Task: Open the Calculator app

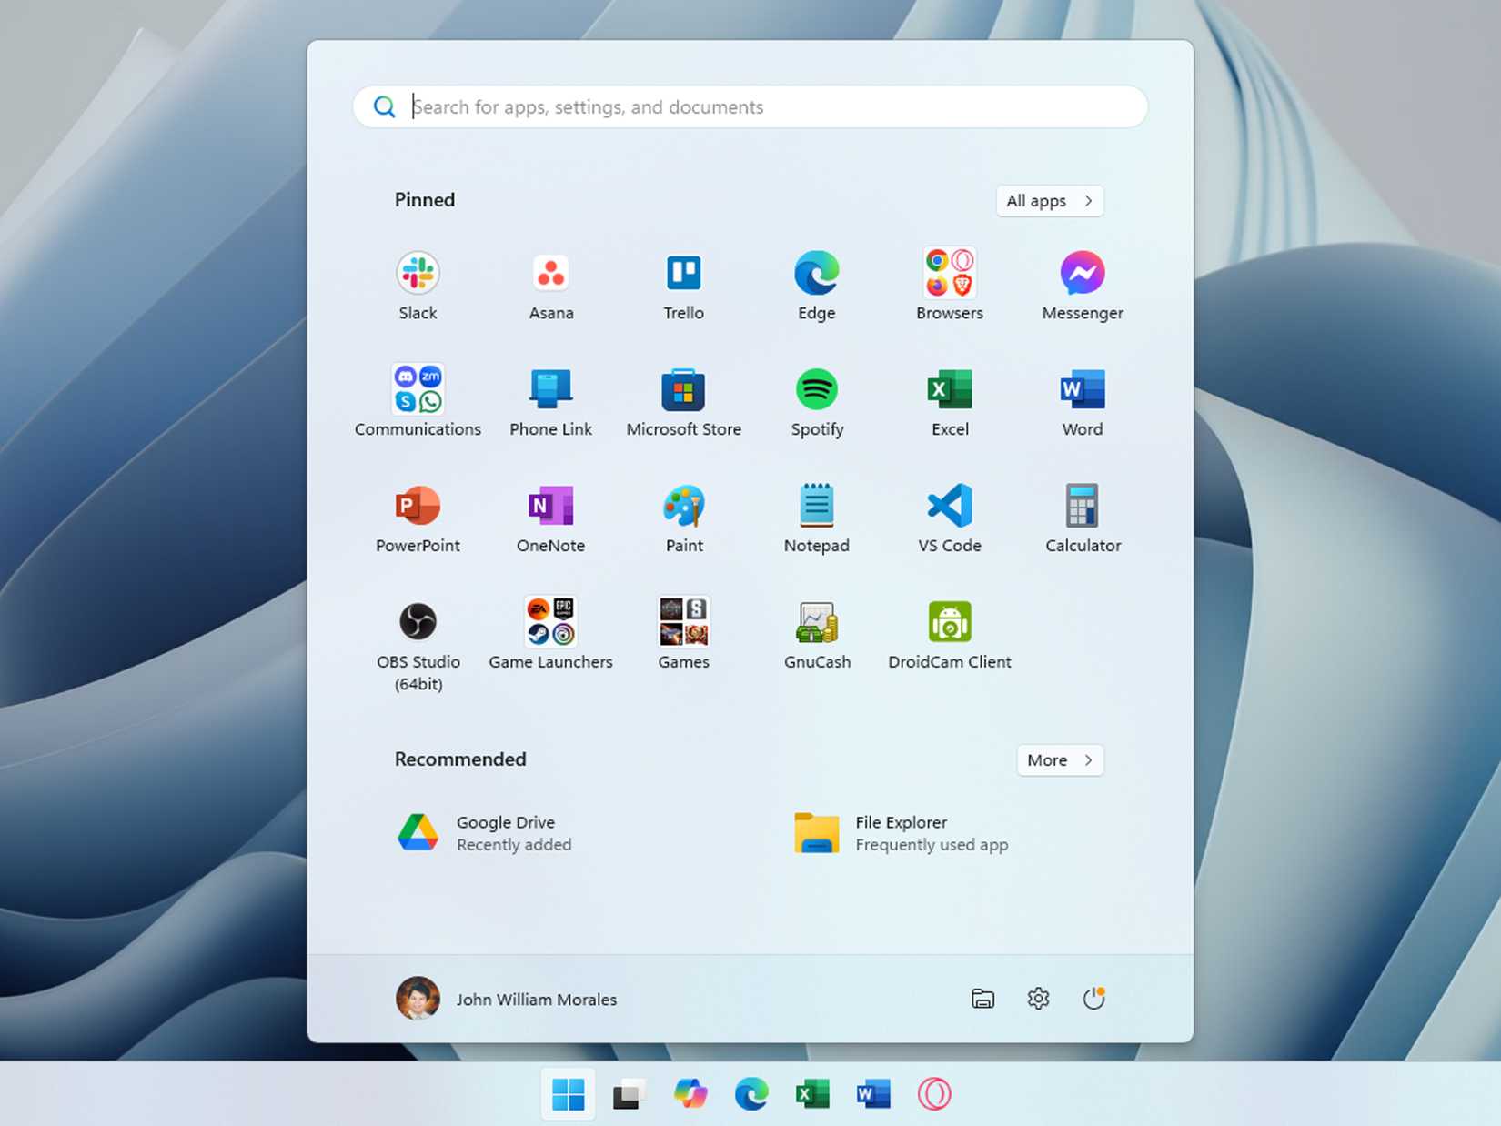Action: pyautogui.click(x=1082, y=518)
